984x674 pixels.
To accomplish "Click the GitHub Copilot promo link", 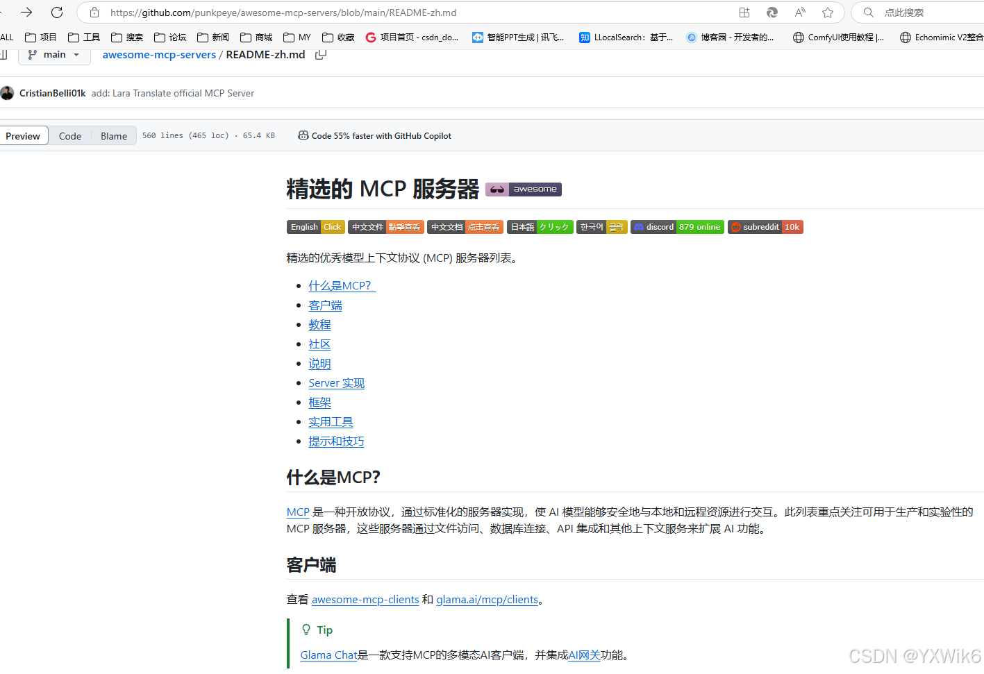I will coord(375,136).
